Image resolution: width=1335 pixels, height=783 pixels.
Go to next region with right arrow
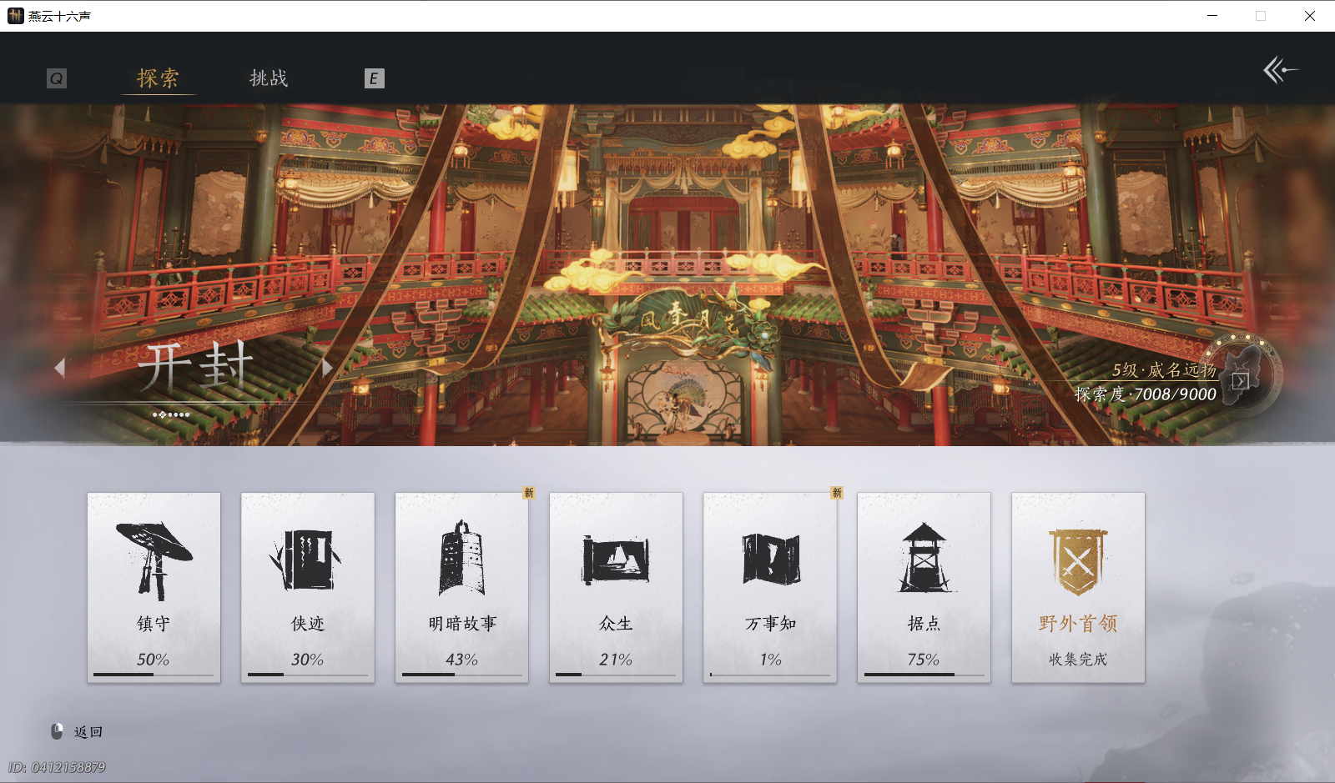coord(327,368)
